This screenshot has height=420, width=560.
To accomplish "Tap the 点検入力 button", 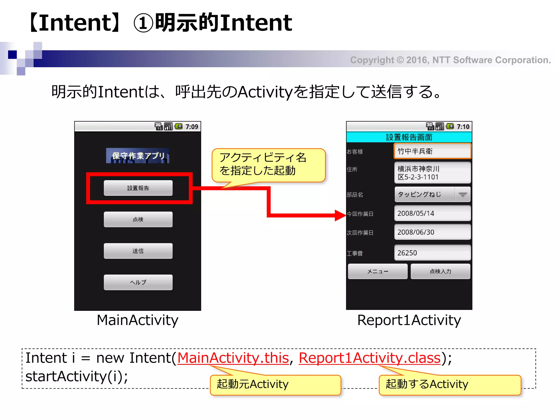I will [x=441, y=271].
